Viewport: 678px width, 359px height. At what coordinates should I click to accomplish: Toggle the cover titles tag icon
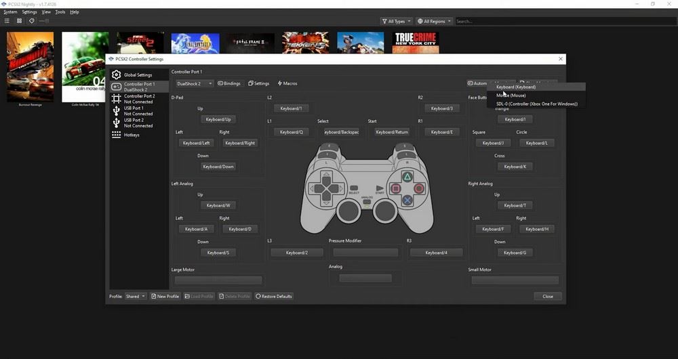click(x=31, y=21)
